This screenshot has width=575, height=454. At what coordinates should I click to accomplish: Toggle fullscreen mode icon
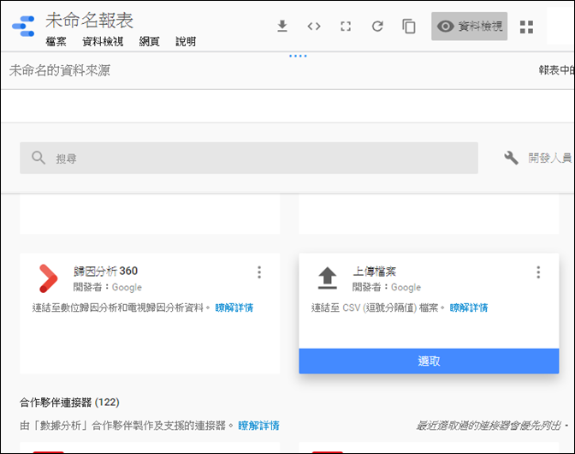point(346,26)
